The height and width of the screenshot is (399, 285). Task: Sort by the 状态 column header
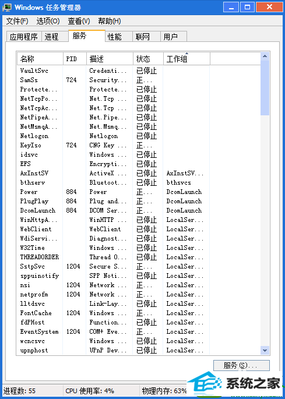148,59
